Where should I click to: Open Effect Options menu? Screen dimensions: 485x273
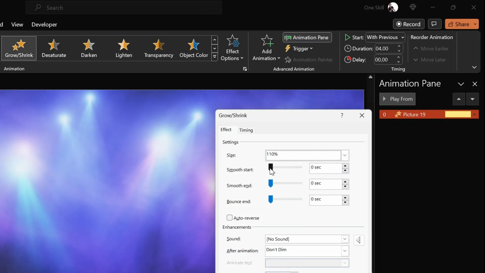click(232, 48)
